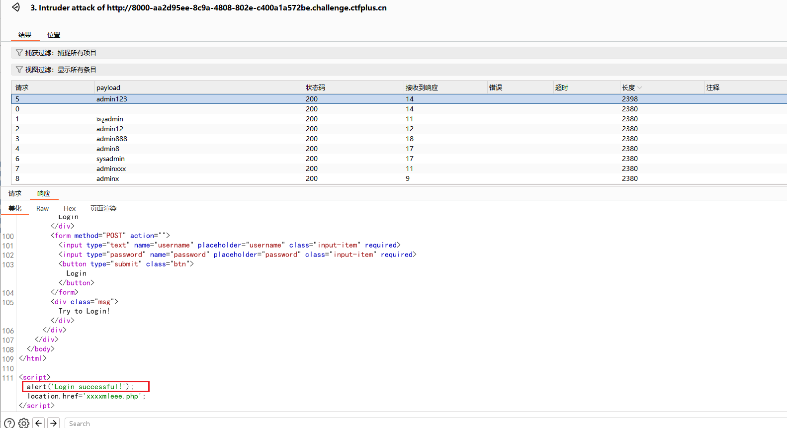Image resolution: width=787 pixels, height=428 pixels.
Task: Go to previous search match with left arrow
Action: coord(39,423)
